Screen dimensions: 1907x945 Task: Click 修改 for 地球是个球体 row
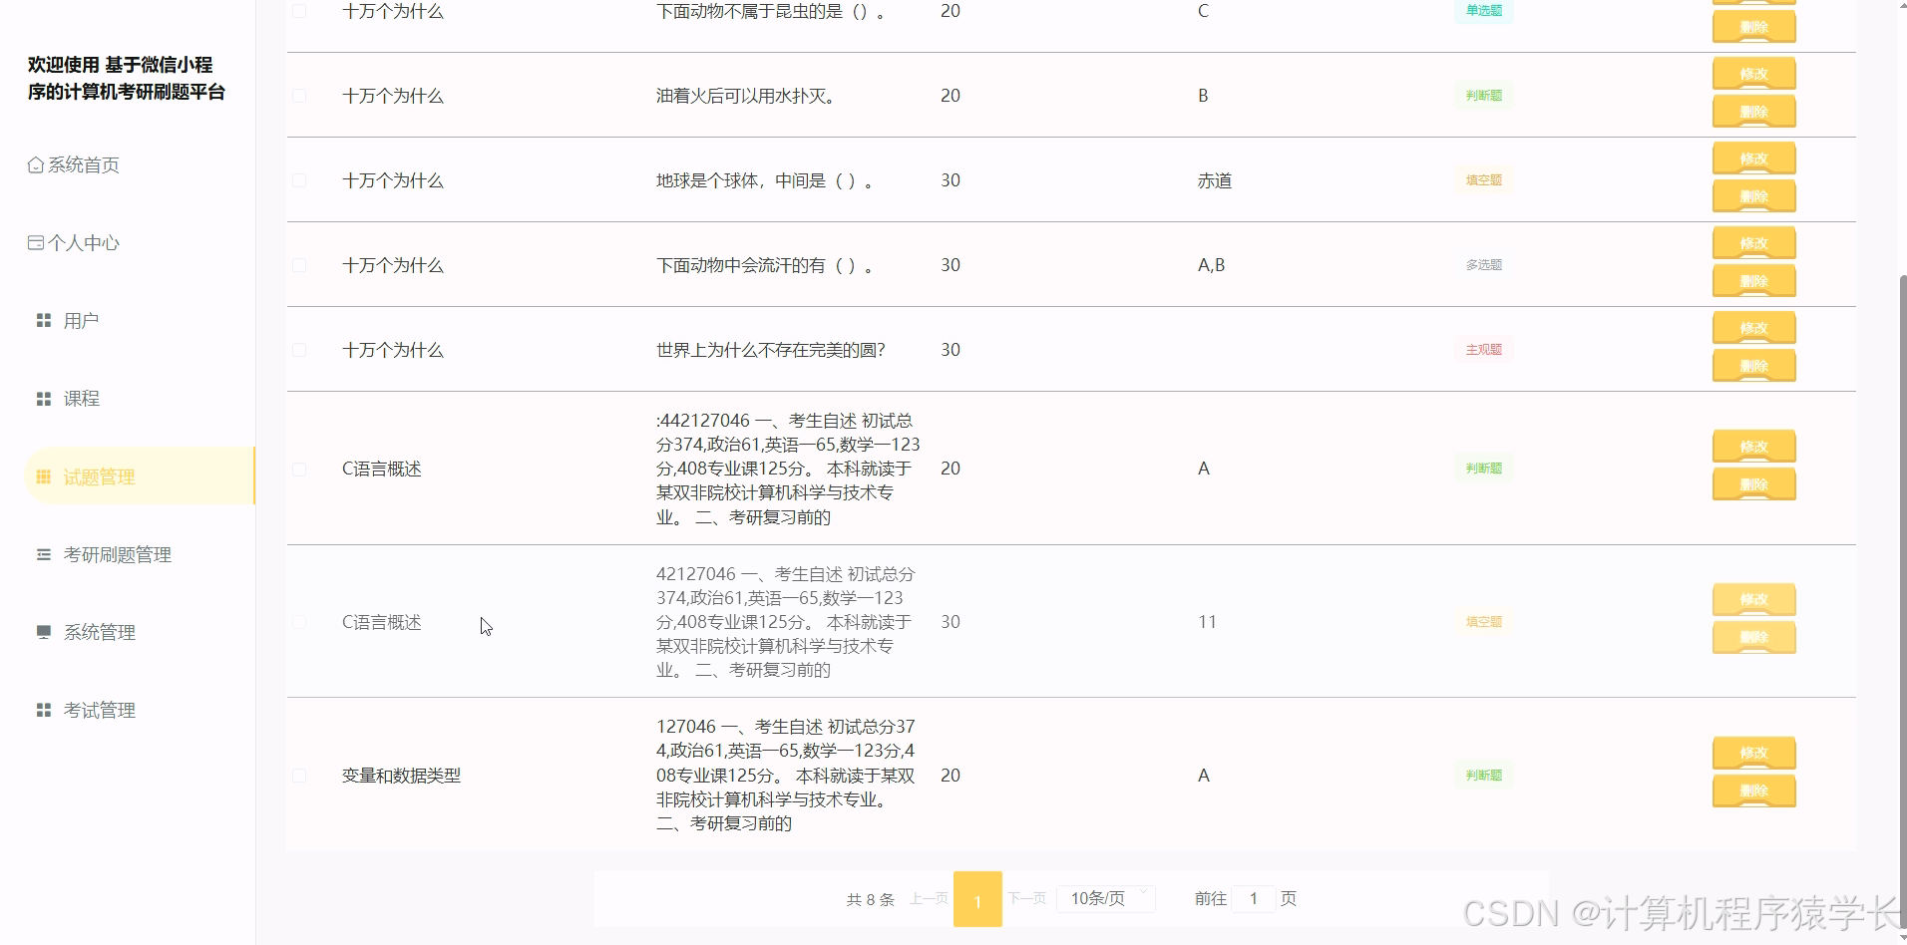coord(1753,158)
